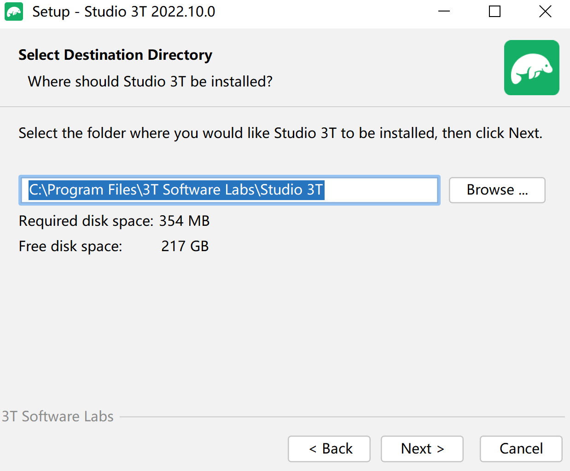Proceed with the Next button
Screen dimensions: 570x471
point(422,448)
